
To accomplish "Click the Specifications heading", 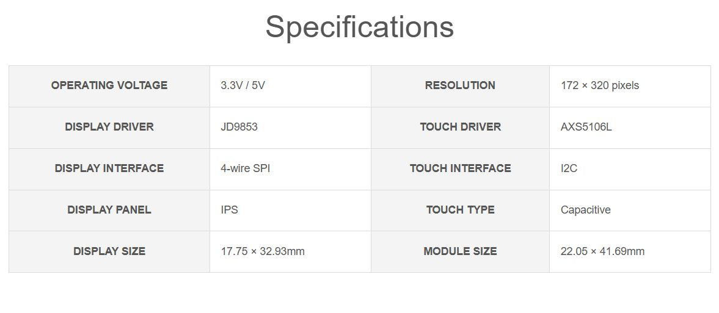I will pyautogui.click(x=359, y=27).
